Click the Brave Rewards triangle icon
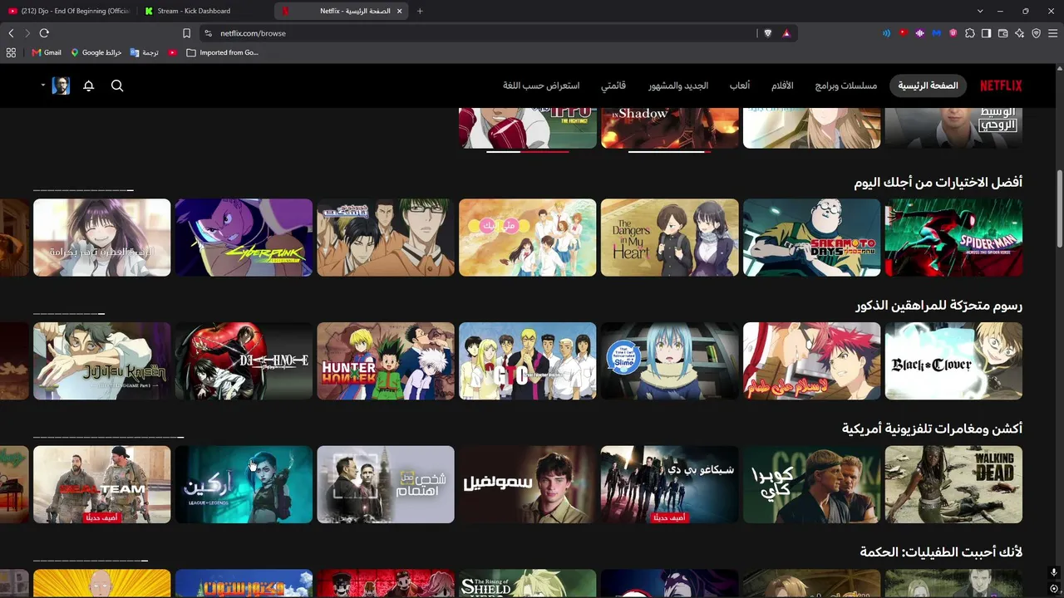The image size is (1064, 598). (x=786, y=33)
